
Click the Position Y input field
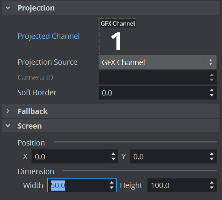point(169,156)
